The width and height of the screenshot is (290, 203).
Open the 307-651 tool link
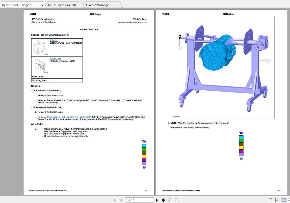[54, 40]
